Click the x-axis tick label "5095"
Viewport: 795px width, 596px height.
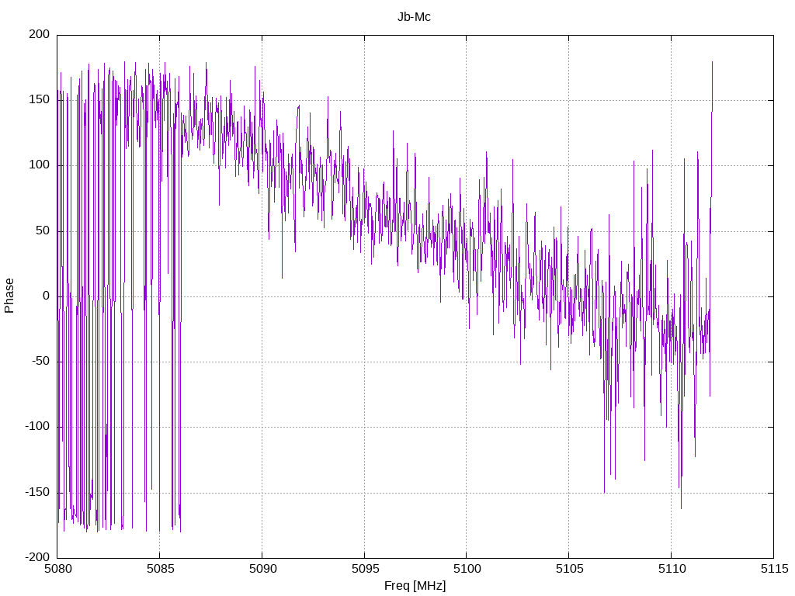[x=365, y=569]
